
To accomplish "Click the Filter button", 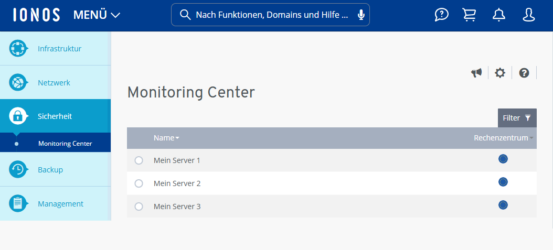I will (x=517, y=118).
